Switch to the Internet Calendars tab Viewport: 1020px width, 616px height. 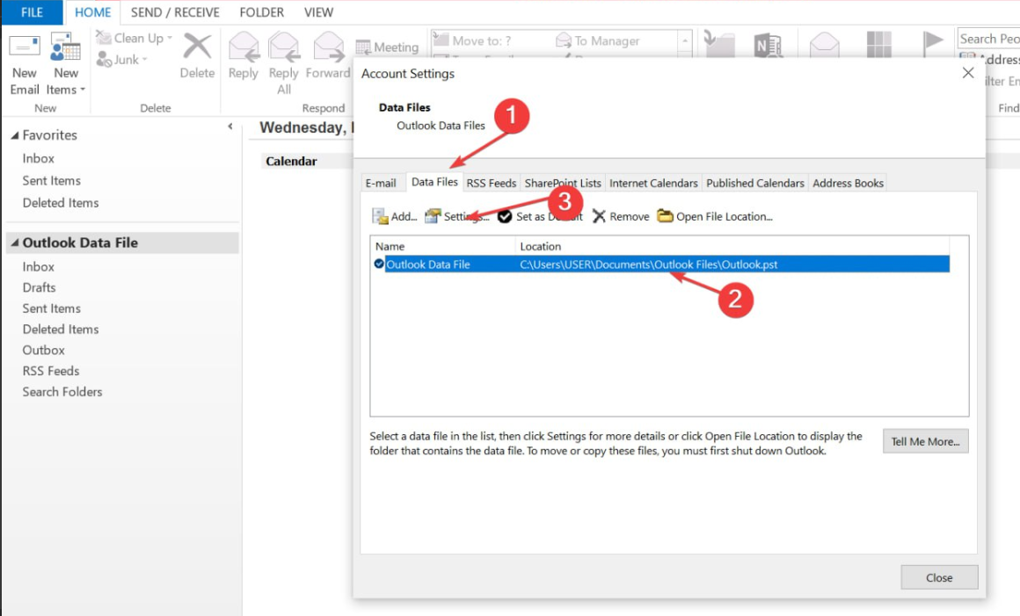click(653, 184)
